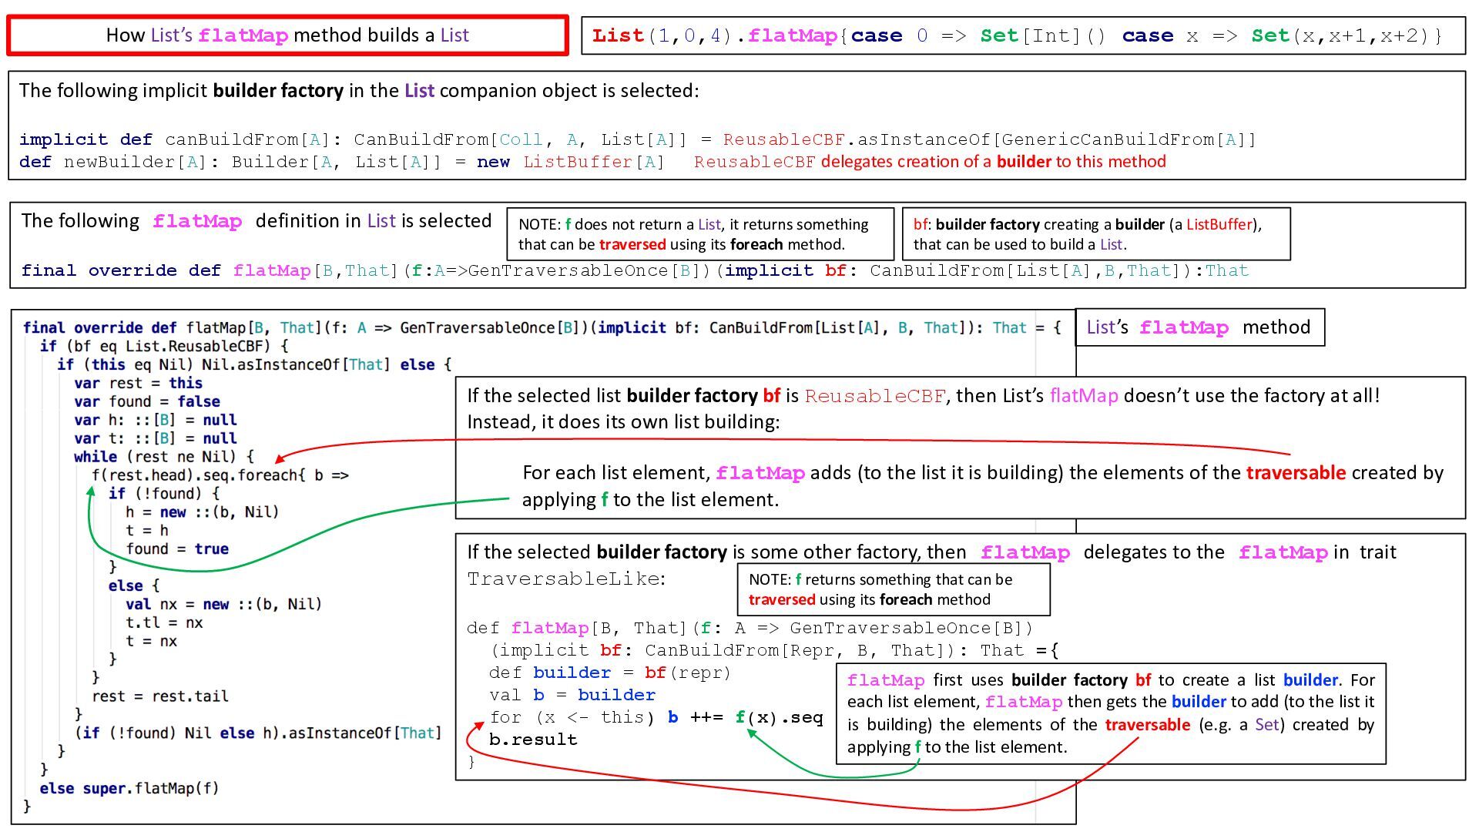Click the paragraph starting "For each list element, flatMap adds"
Screen dimensions: 1479x832
pos(983,486)
